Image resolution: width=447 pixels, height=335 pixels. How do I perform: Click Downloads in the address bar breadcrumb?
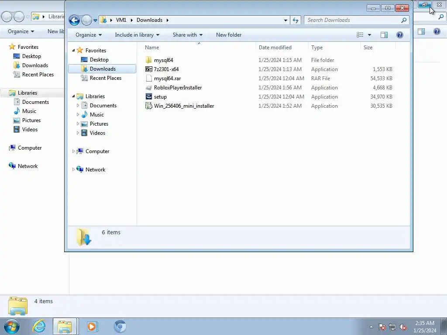tap(149, 20)
